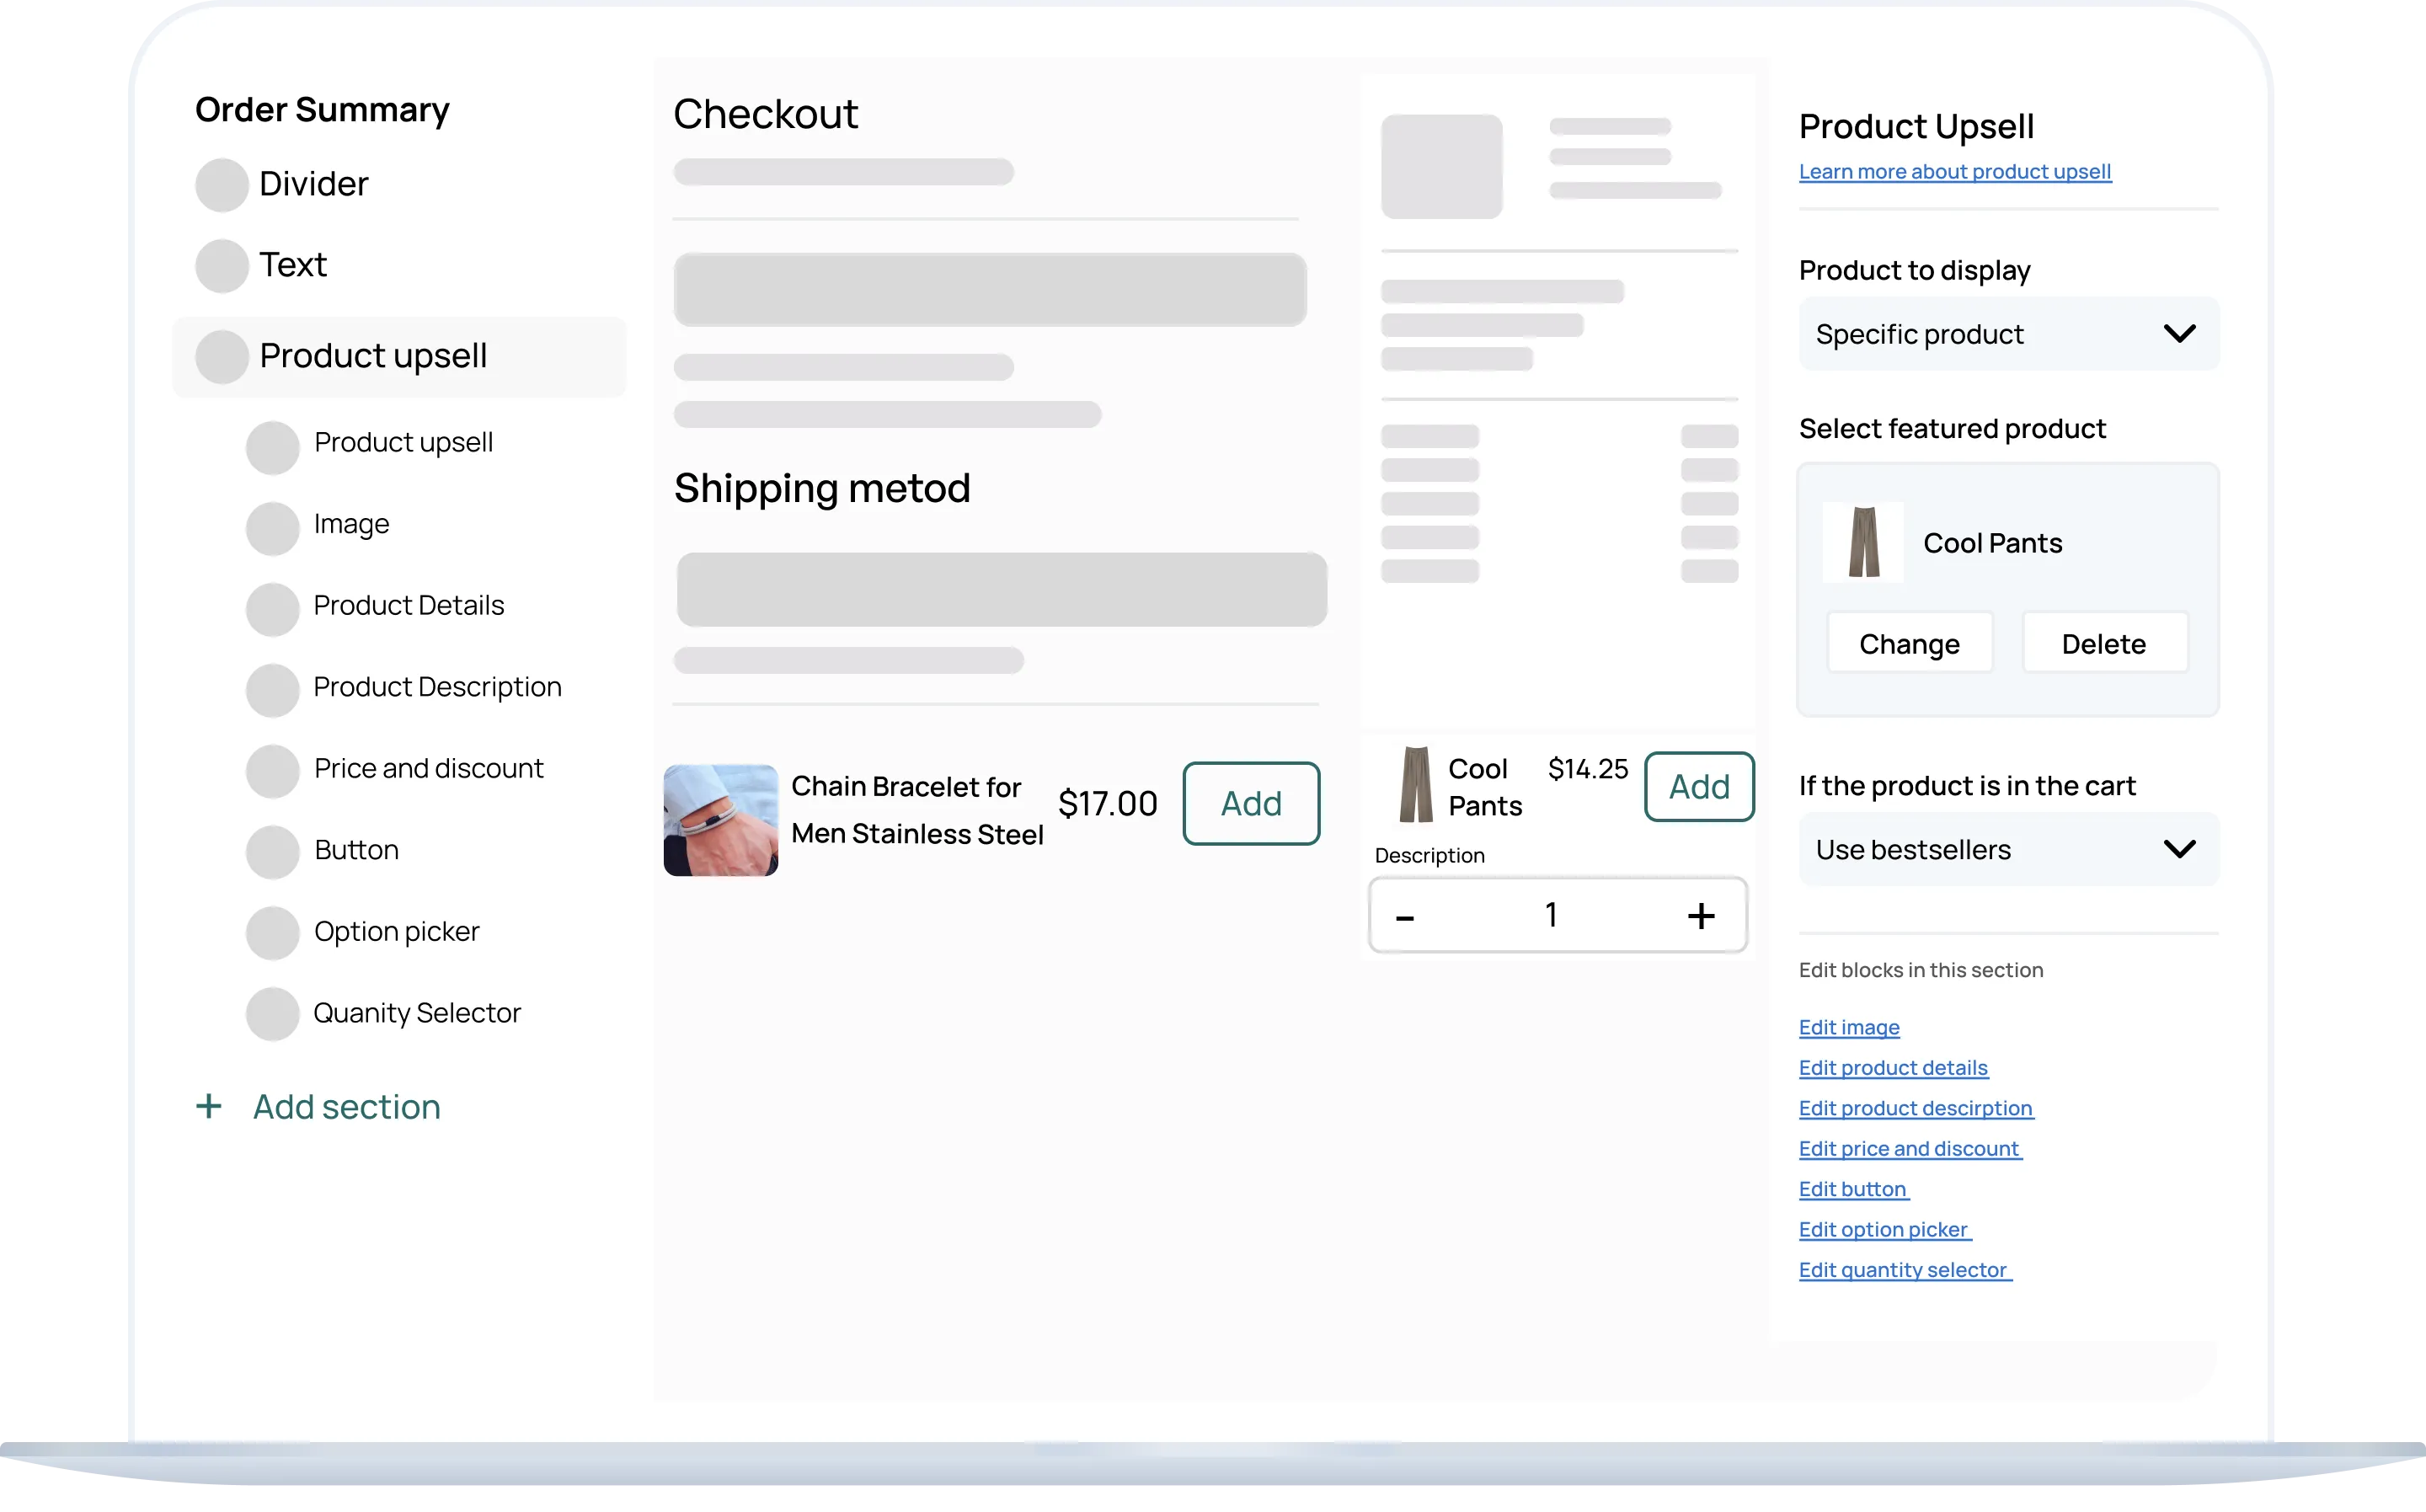This screenshot has height=1512, width=2426.
Task: Click the Chain Bracelet product image
Action: point(721,820)
